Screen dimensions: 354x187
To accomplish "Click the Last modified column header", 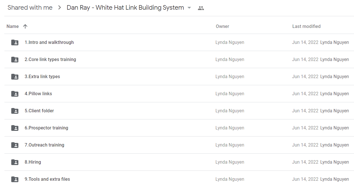I will pyautogui.click(x=306, y=26).
